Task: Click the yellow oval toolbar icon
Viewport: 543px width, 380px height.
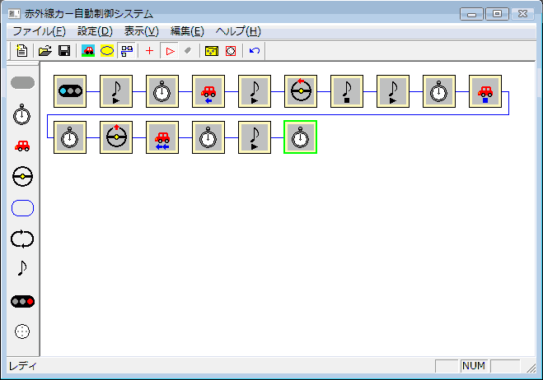Action: click(x=107, y=51)
